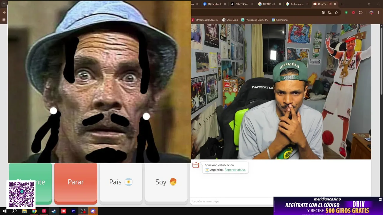
Task: Open the Extensions puzzle icon
Action: point(361,13)
